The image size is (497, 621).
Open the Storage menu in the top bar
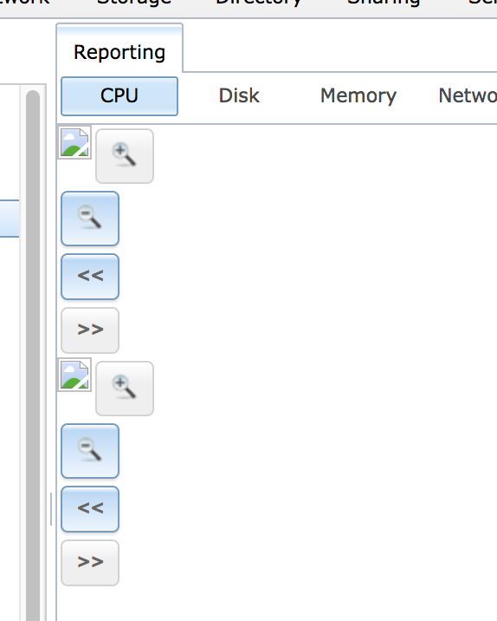(x=134, y=3)
